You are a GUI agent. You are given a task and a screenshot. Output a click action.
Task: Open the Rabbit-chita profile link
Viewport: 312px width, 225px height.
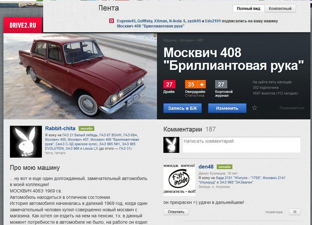[x=60, y=128]
